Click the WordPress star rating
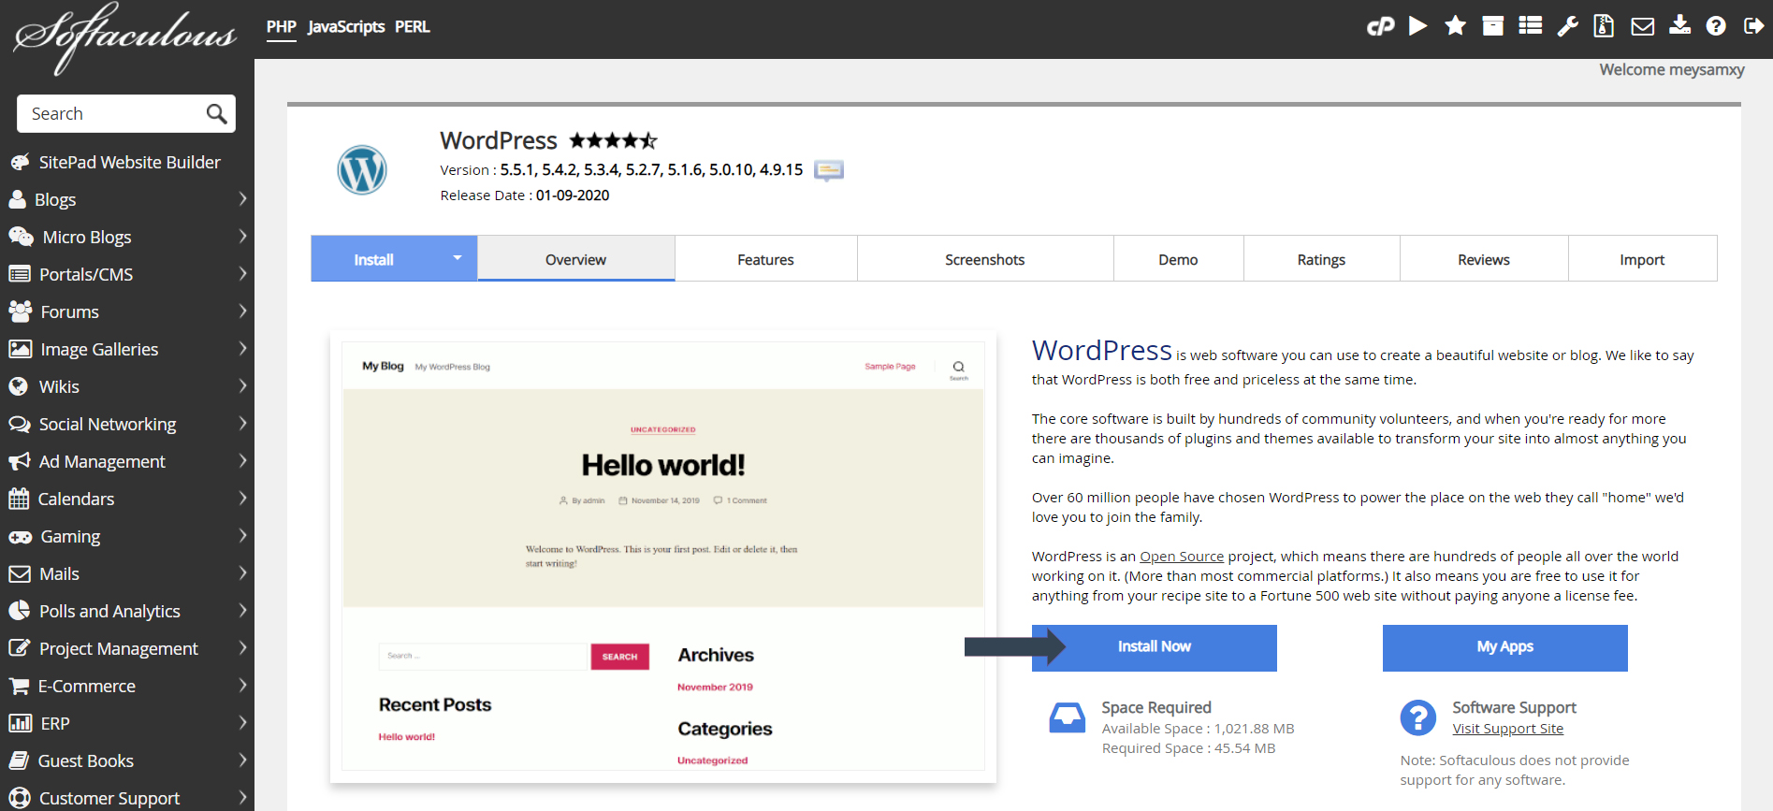The image size is (1773, 811). coord(614,140)
